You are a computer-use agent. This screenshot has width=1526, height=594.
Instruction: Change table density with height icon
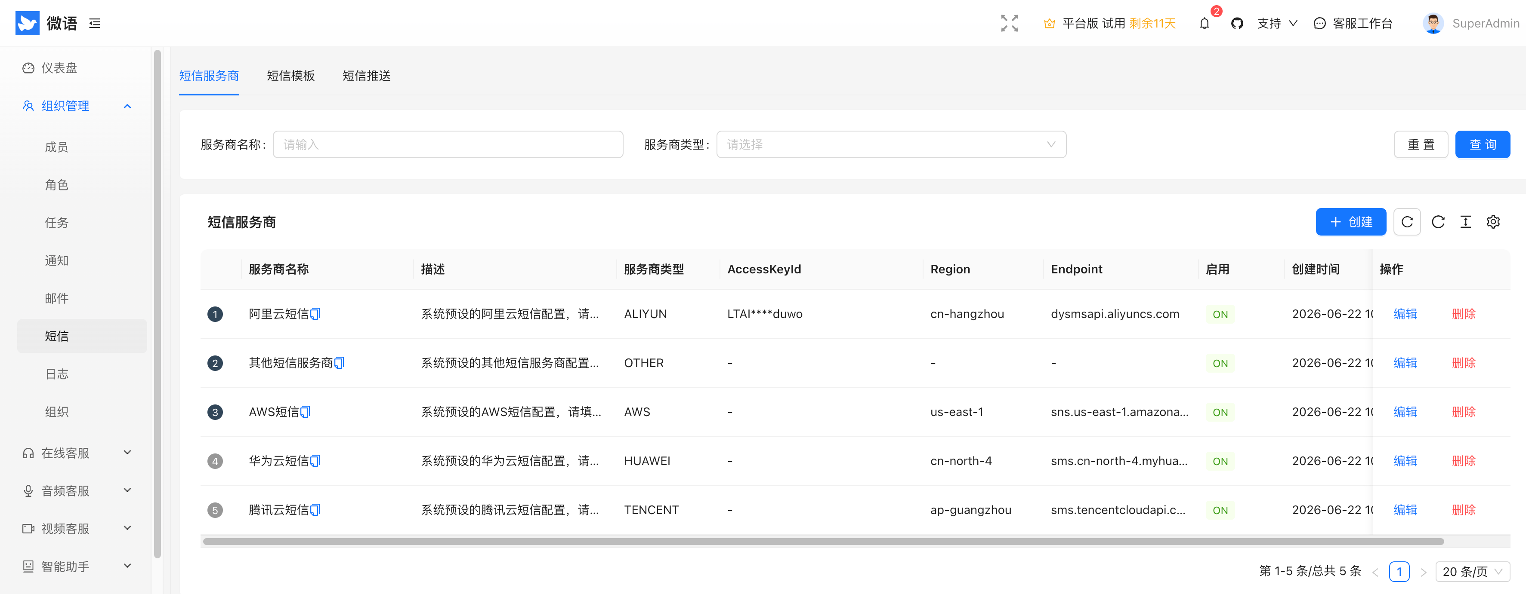coord(1466,222)
